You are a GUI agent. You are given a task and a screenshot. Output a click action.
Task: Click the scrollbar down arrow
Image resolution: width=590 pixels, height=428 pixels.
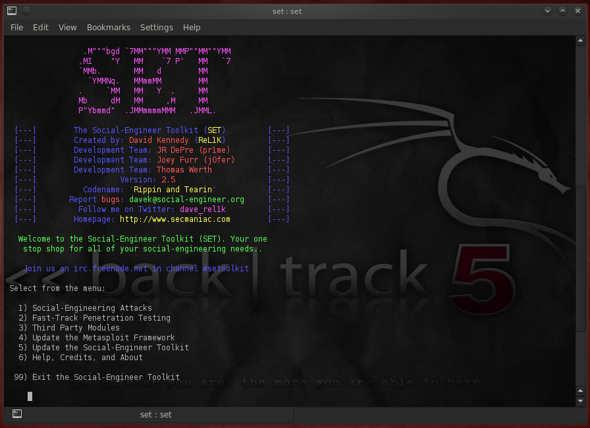pyautogui.click(x=582, y=400)
